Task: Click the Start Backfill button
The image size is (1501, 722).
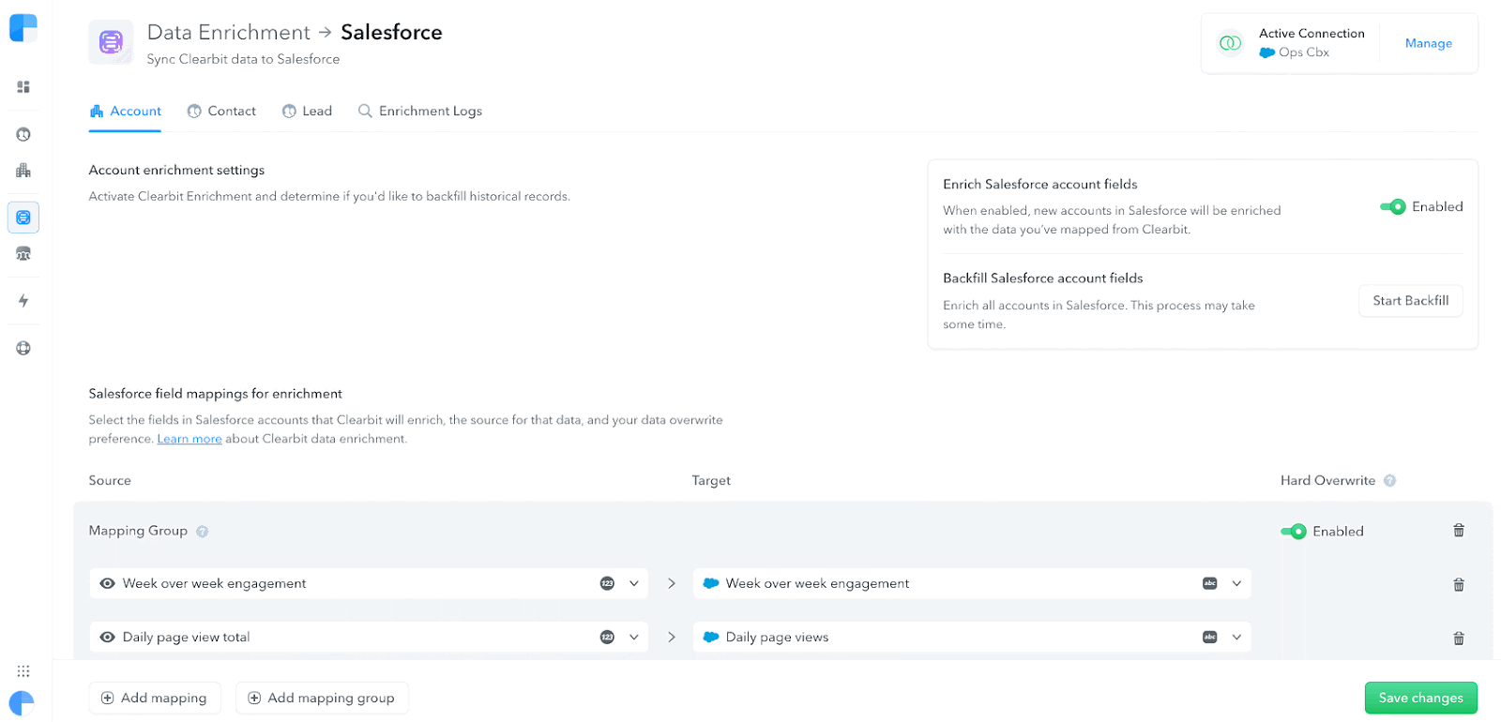Action: coord(1410,301)
